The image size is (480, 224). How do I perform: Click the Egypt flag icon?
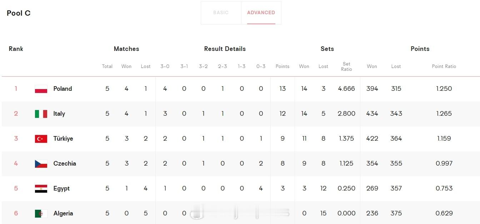pyautogui.click(x=41, y=189)
